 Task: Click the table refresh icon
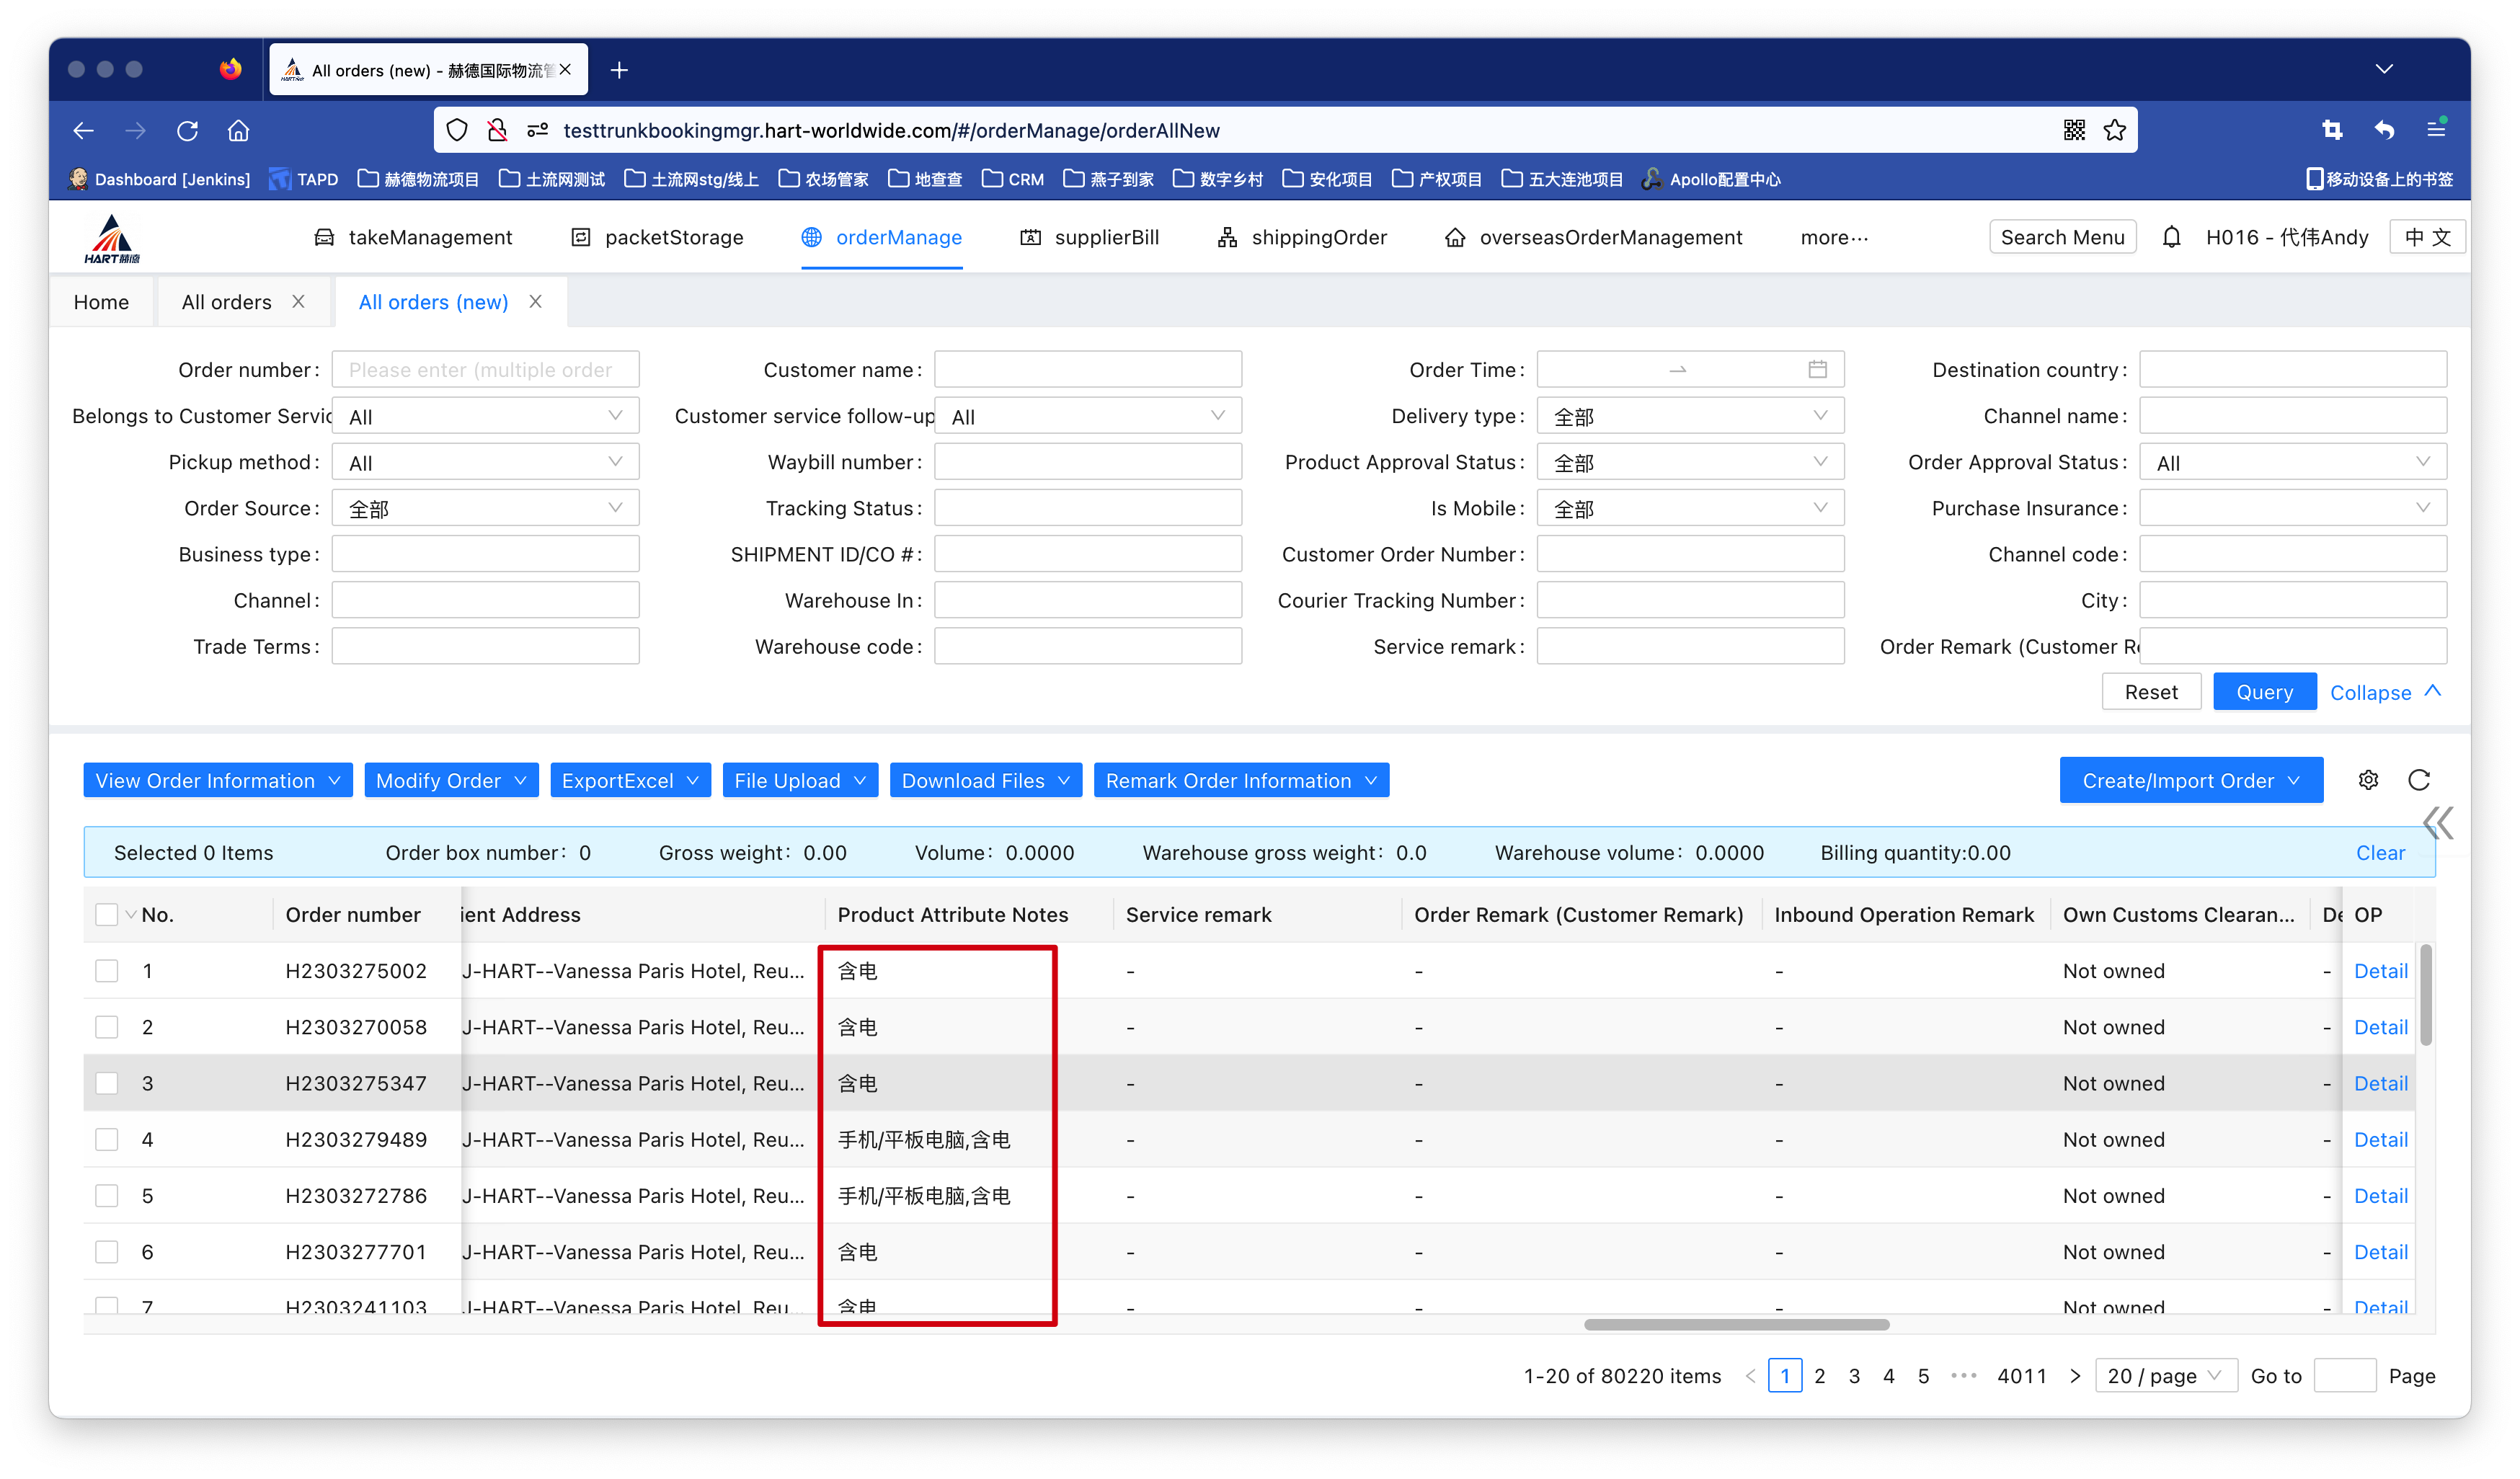(x=2418, y=780)
